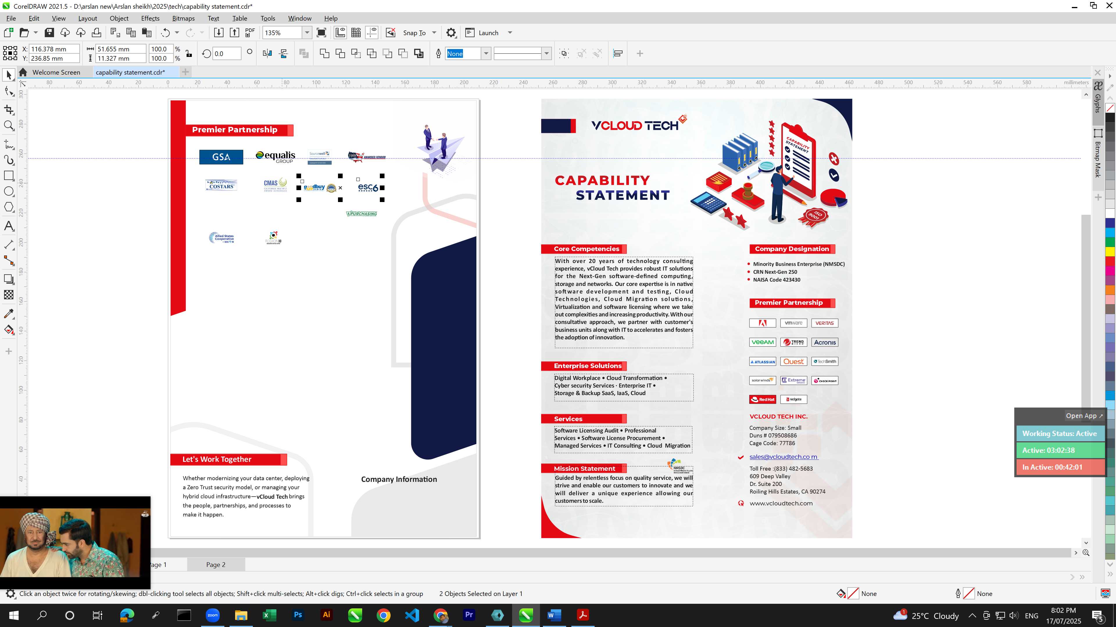Viewport: 1116px width, 627px height.
Task: Select the Rectangle tool
Action: coord(9,176)
